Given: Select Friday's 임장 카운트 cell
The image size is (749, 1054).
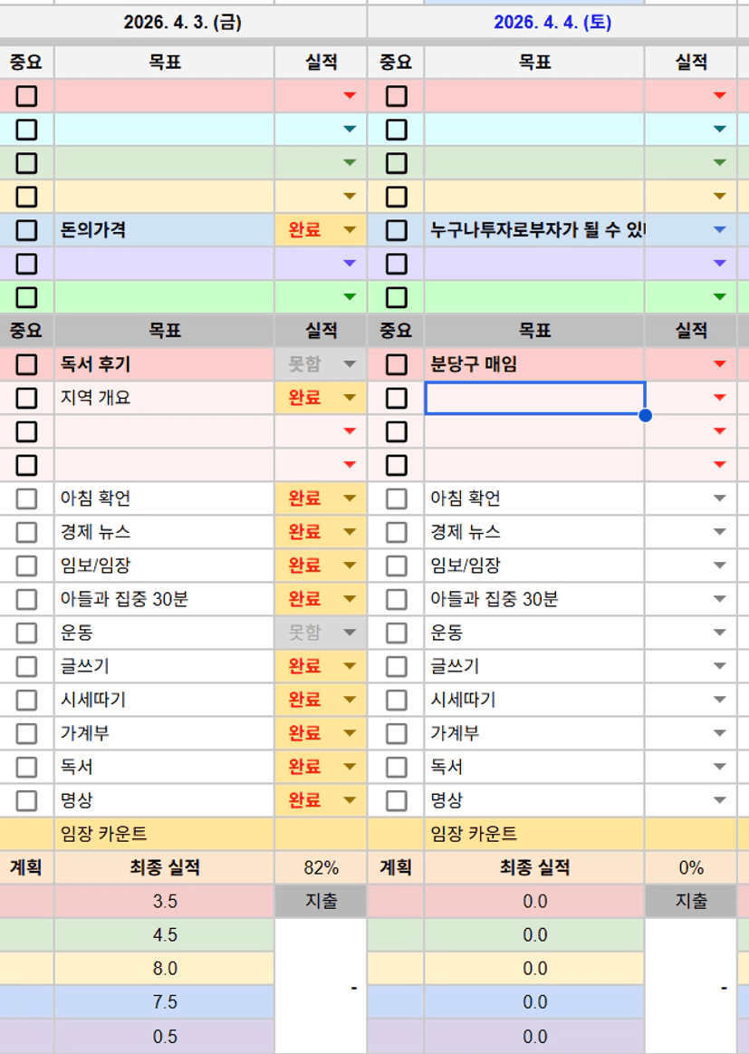Looking at the screenshot, I should tap(164, 834).
